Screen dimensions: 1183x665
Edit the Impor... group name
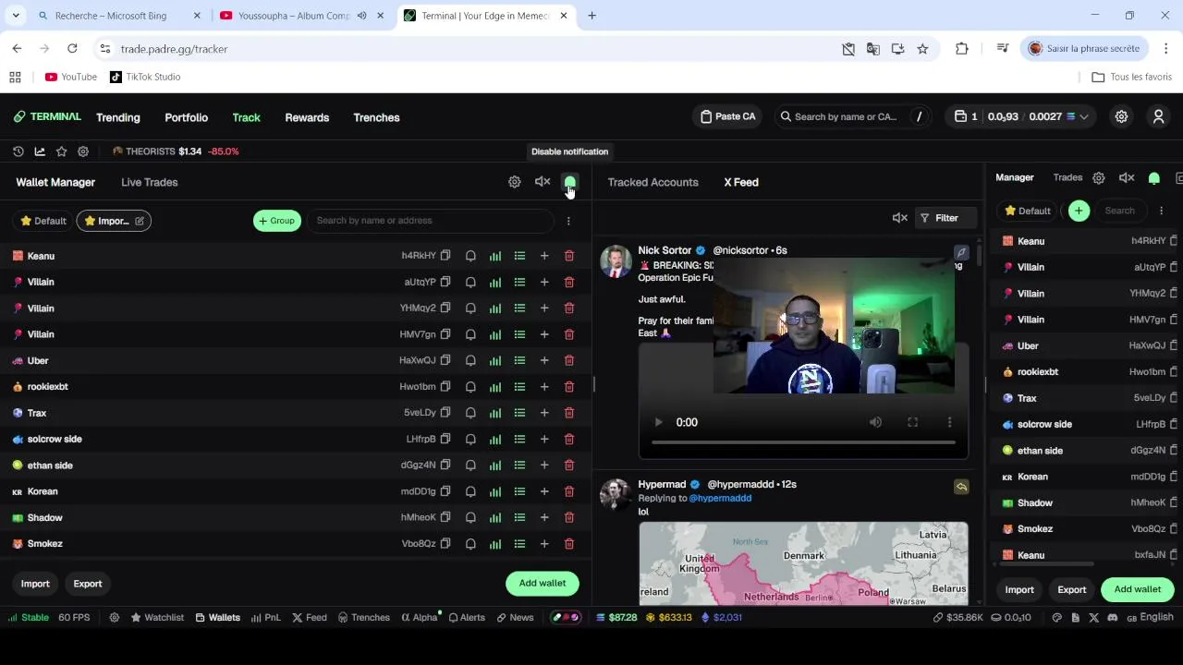point(140,221)
